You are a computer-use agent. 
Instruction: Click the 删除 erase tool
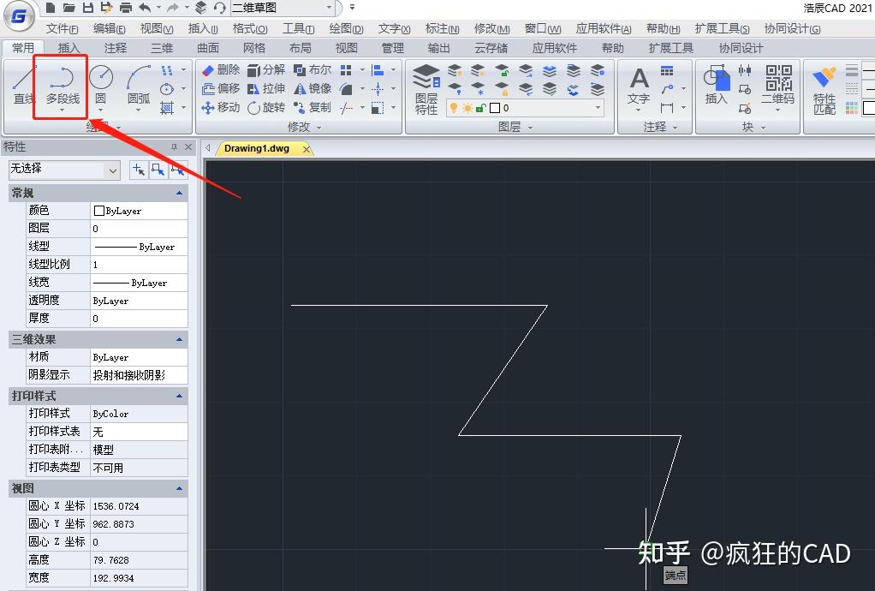(220, 69)
